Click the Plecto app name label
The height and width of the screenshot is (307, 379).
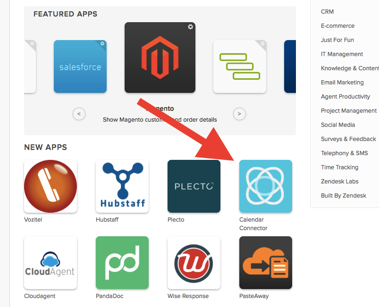[176, 220]
